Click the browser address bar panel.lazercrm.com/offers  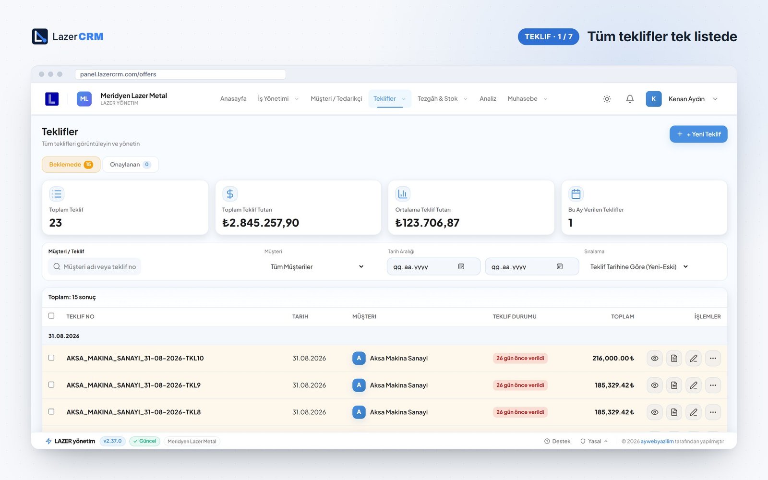point(180,74)
